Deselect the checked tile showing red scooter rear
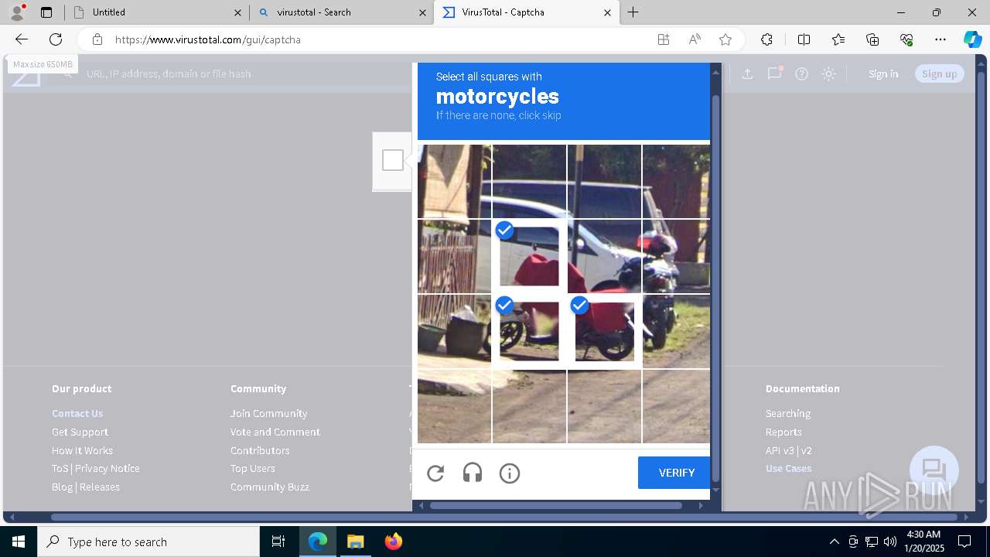This screenshot has width=990, height=557. (605, 332)
